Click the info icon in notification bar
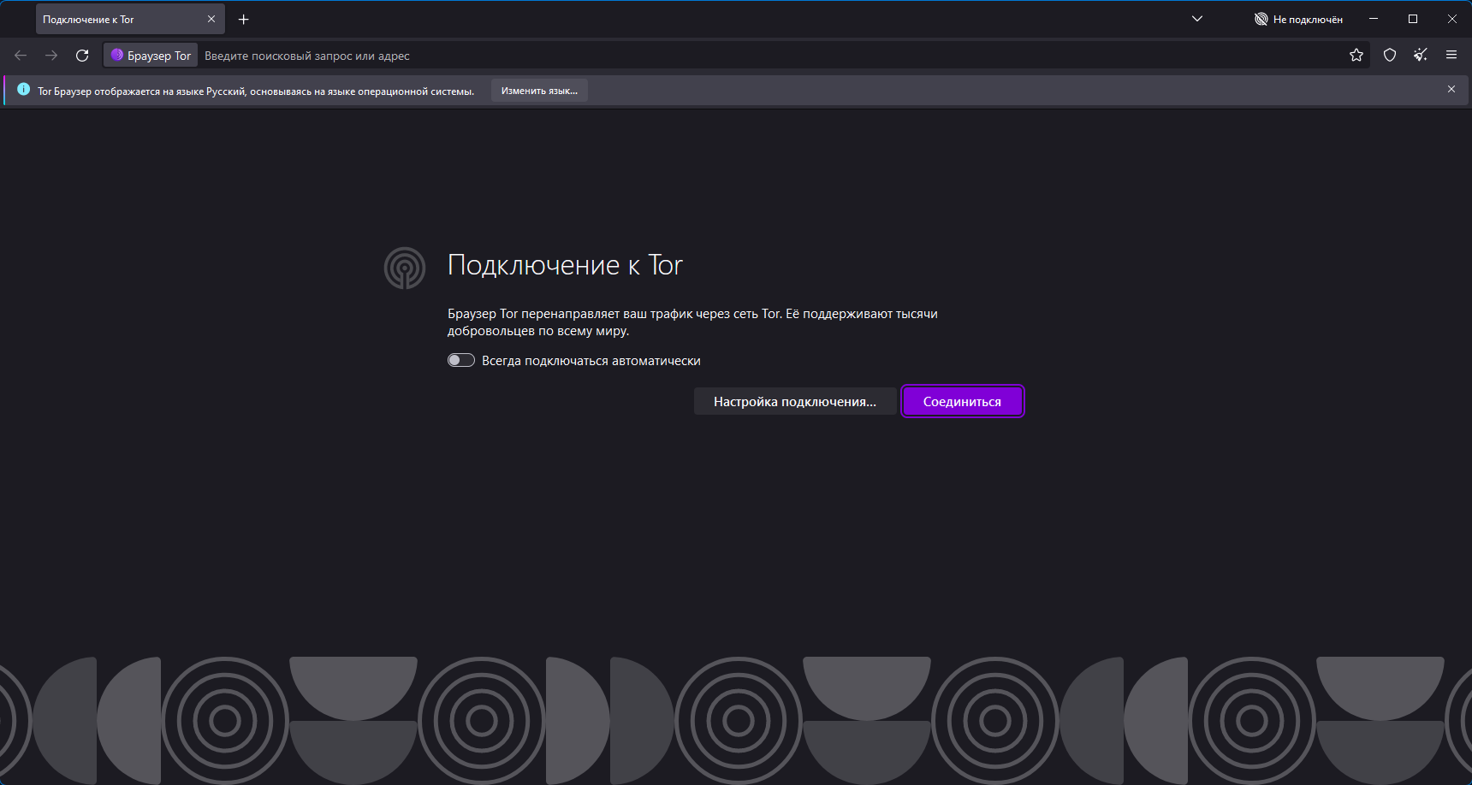Viewport: 1472px width, 785px height. [24, 90]
